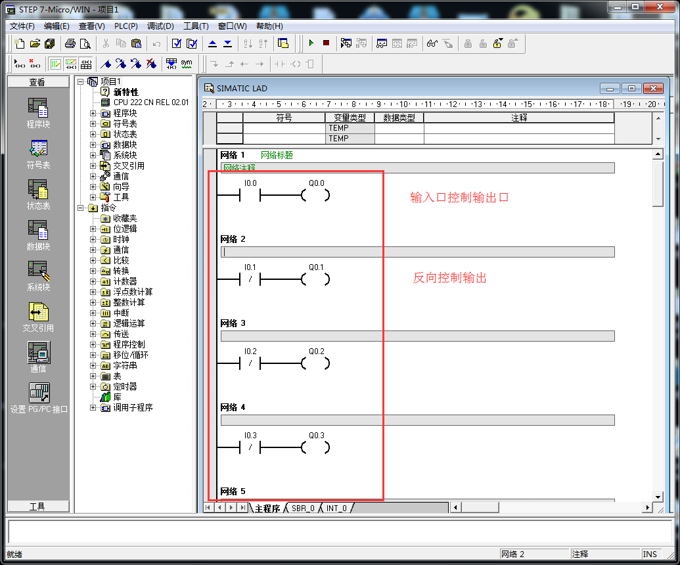Click the red Stop PLC button
This screenshot has width=680, height=565.
[326, 43]
